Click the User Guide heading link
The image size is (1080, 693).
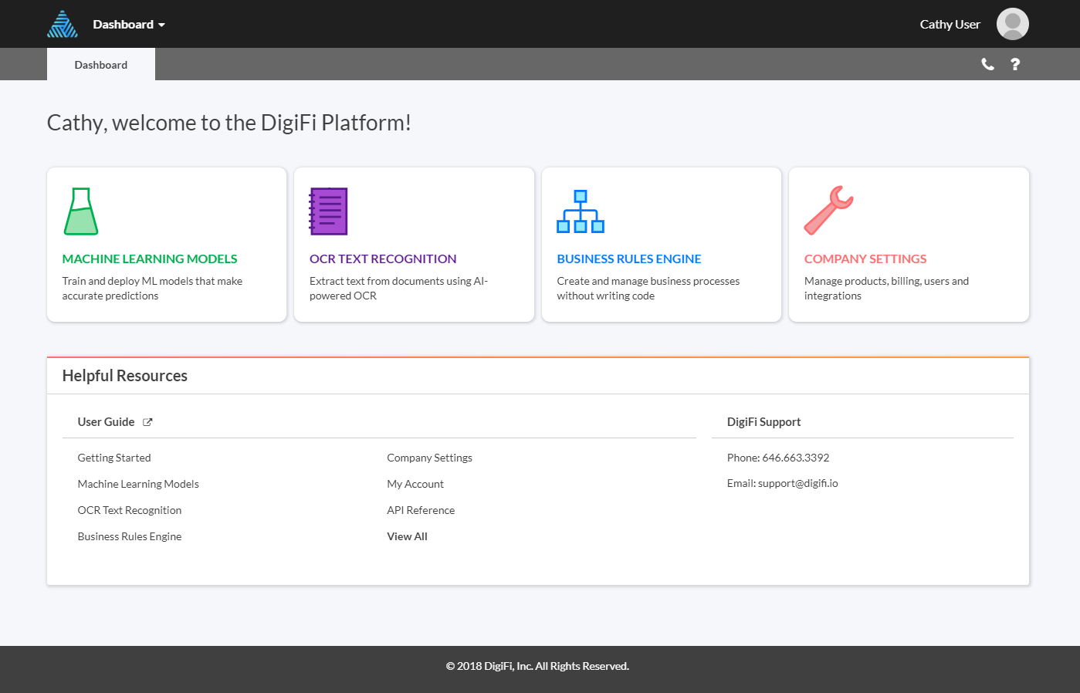(107, 422)
